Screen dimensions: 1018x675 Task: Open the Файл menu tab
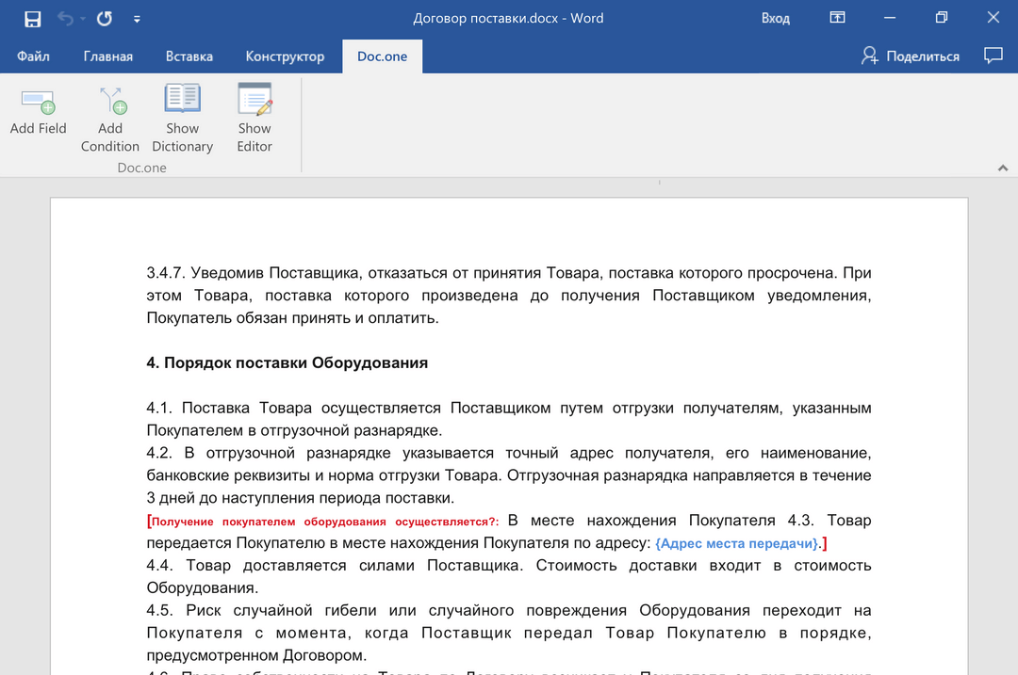pyautogui.click(x=33, y=56)
